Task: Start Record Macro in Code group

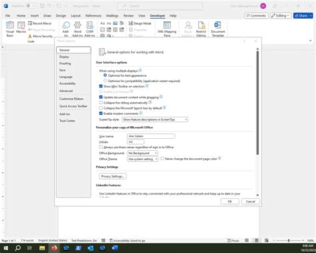Action: coord(40,23)
